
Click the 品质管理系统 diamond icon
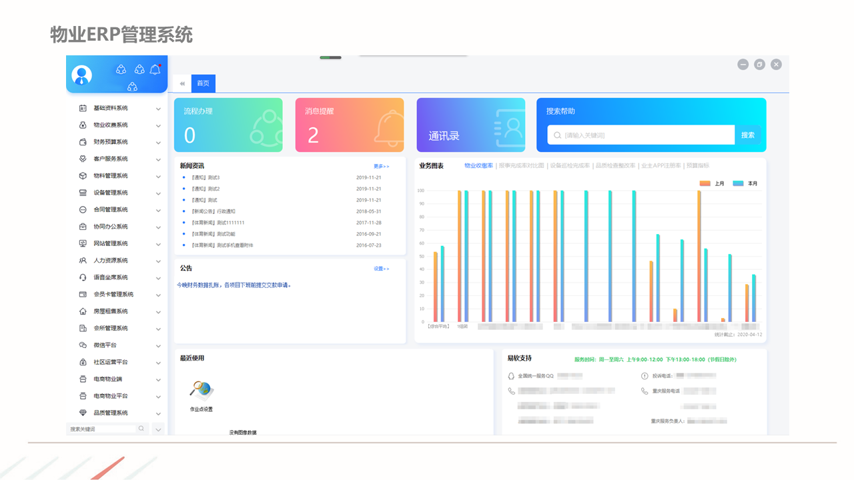click(x=83, y=413)
